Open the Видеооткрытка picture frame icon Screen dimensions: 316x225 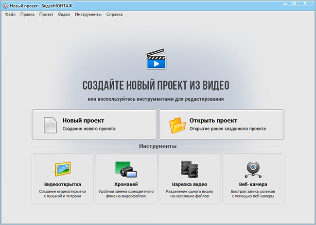click(x=63, y=169)
